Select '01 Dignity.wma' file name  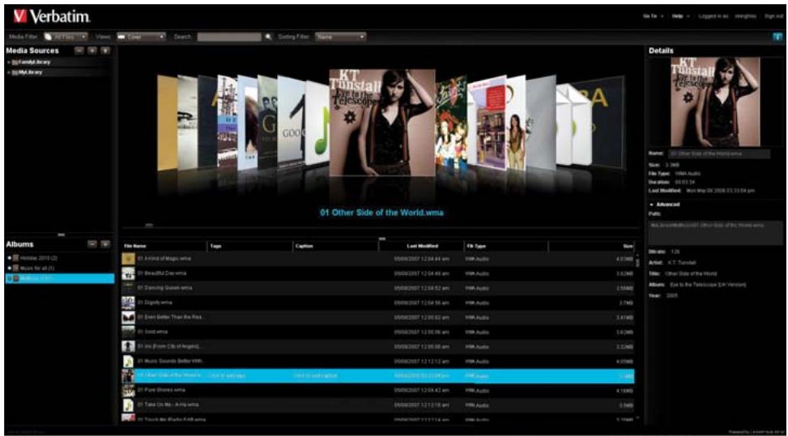click(155, 303)
